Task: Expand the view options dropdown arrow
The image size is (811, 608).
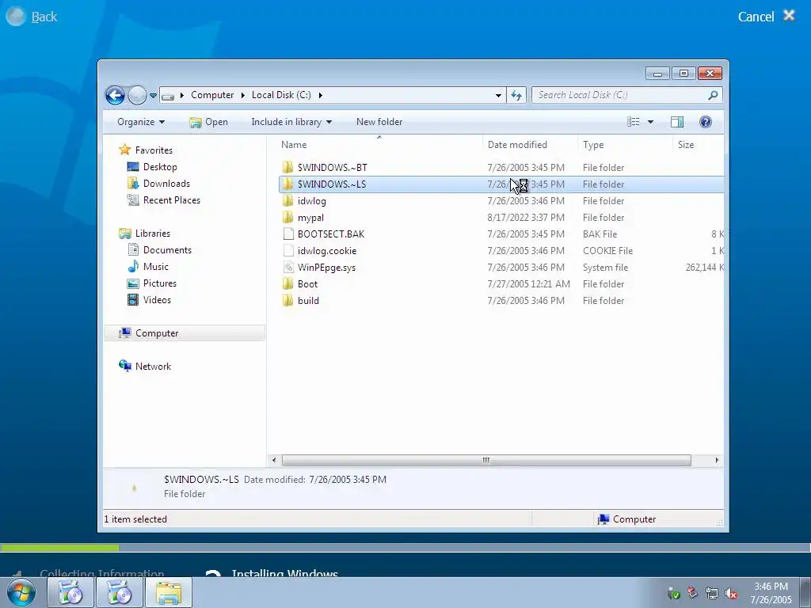Action: pyautogui.click(x=651, y=122)
